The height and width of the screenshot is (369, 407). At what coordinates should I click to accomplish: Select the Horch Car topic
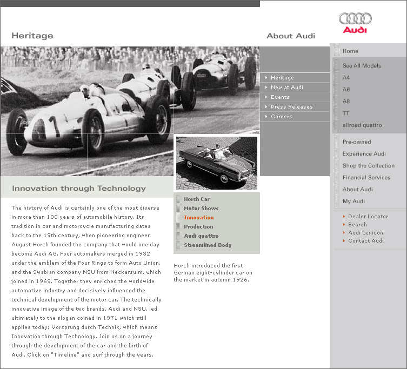pyautogui.click(x=197, y=199)
